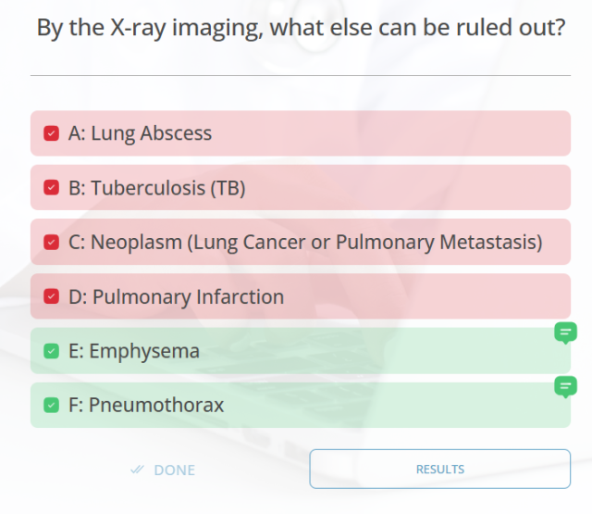Open the RESULTS button

[439, 469]
